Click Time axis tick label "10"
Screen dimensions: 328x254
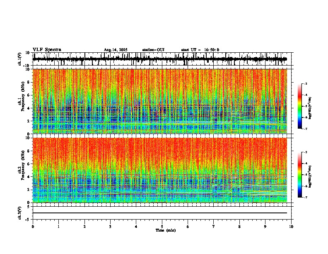click(x=291, y=227)
